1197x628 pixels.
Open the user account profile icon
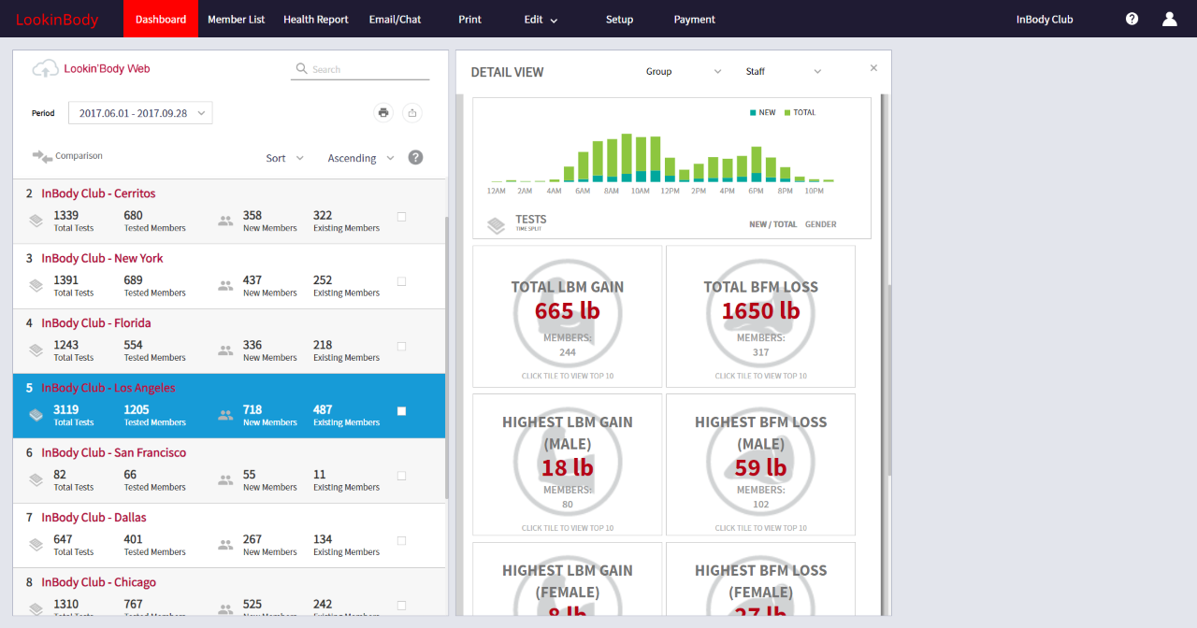(x=1169, y=19)
